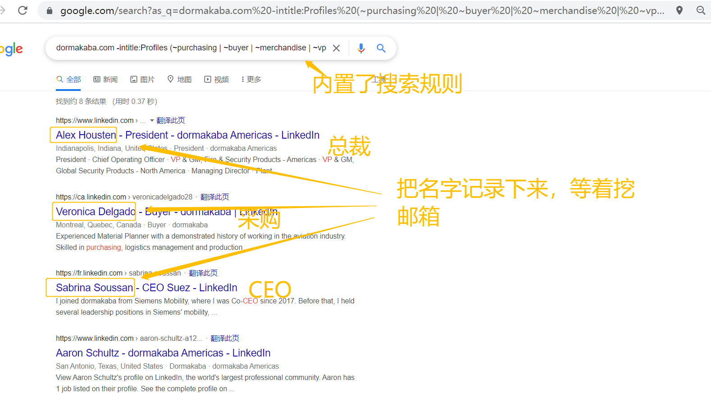Click the linkedin.com aaron-schultz URL

click(129, 339)
